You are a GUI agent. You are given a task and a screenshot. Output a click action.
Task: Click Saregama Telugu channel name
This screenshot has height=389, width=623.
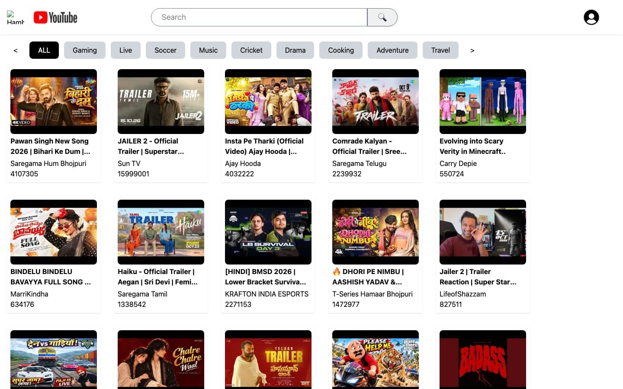(x=359, y=163)
